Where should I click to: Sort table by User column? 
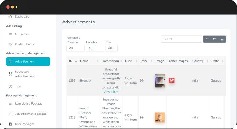(131, 61)
